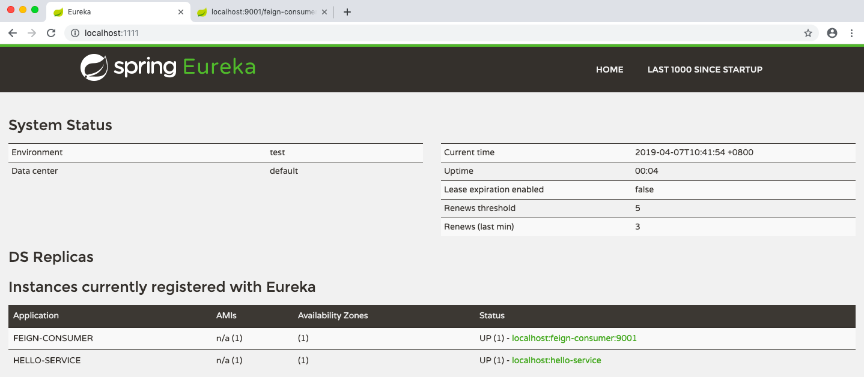Close the Eureka tab
Screen dimensions: 864x377
[181, 12]
